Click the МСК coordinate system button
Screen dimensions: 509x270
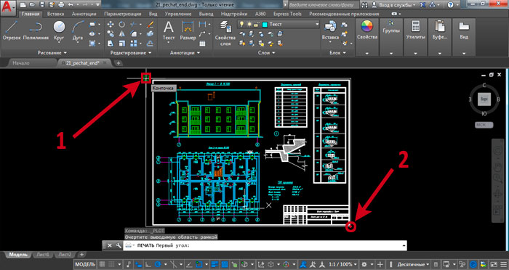coord(484,125)
